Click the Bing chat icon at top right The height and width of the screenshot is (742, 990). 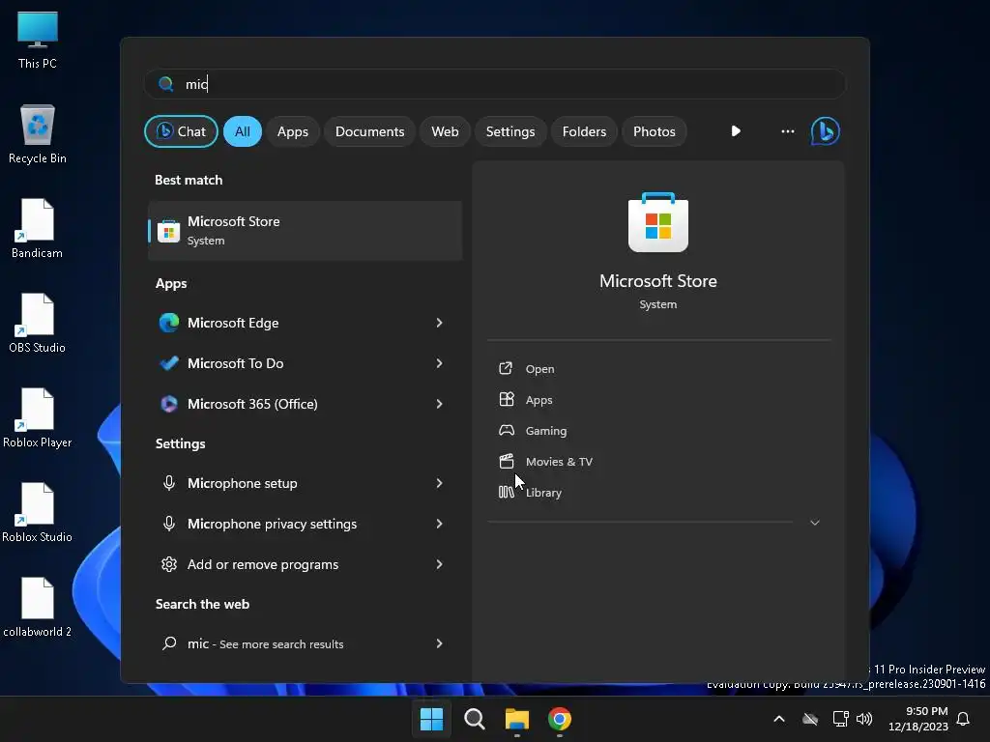point(825,131)
